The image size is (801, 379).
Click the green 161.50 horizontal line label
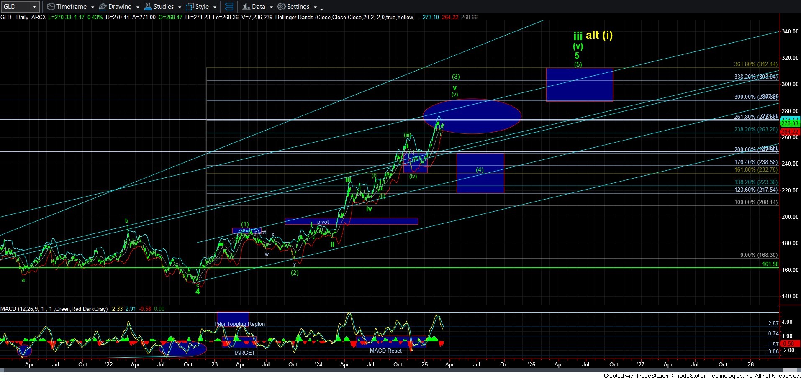pos(770,264)
